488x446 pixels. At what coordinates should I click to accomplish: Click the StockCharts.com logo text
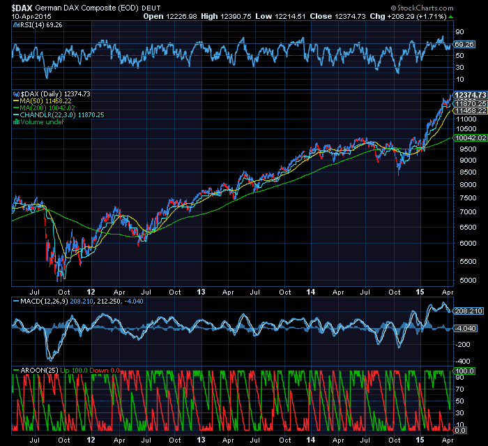(x=422, y=8)
